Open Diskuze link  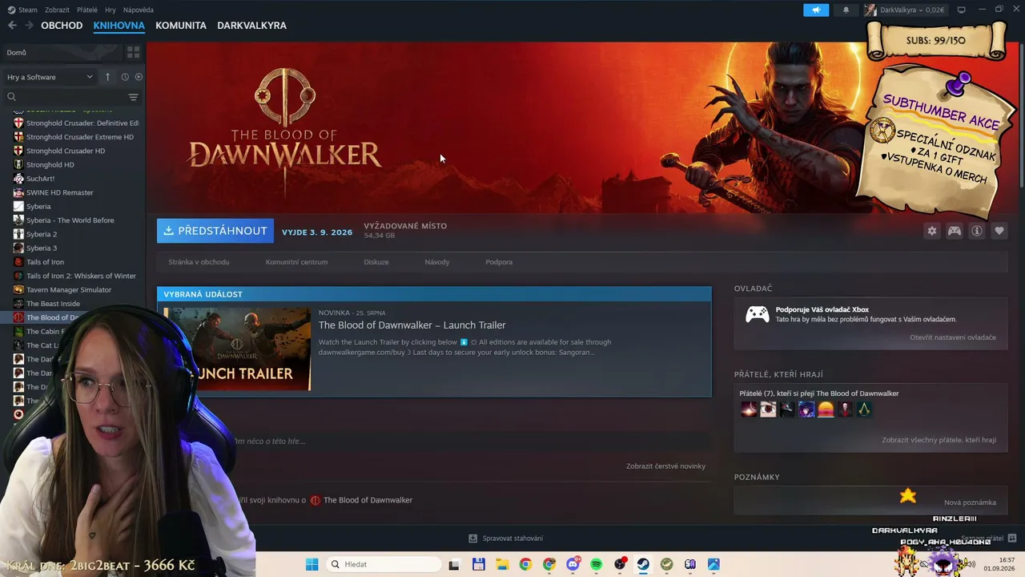(x=376, y=262)
